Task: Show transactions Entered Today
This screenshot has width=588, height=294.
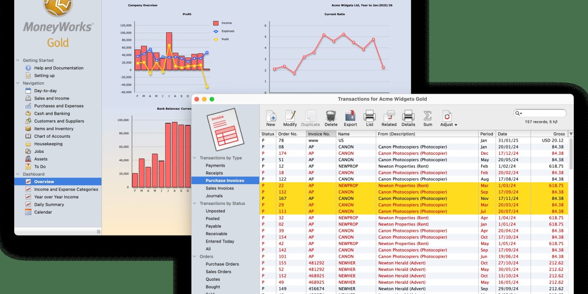Action: tap(220, 242)
